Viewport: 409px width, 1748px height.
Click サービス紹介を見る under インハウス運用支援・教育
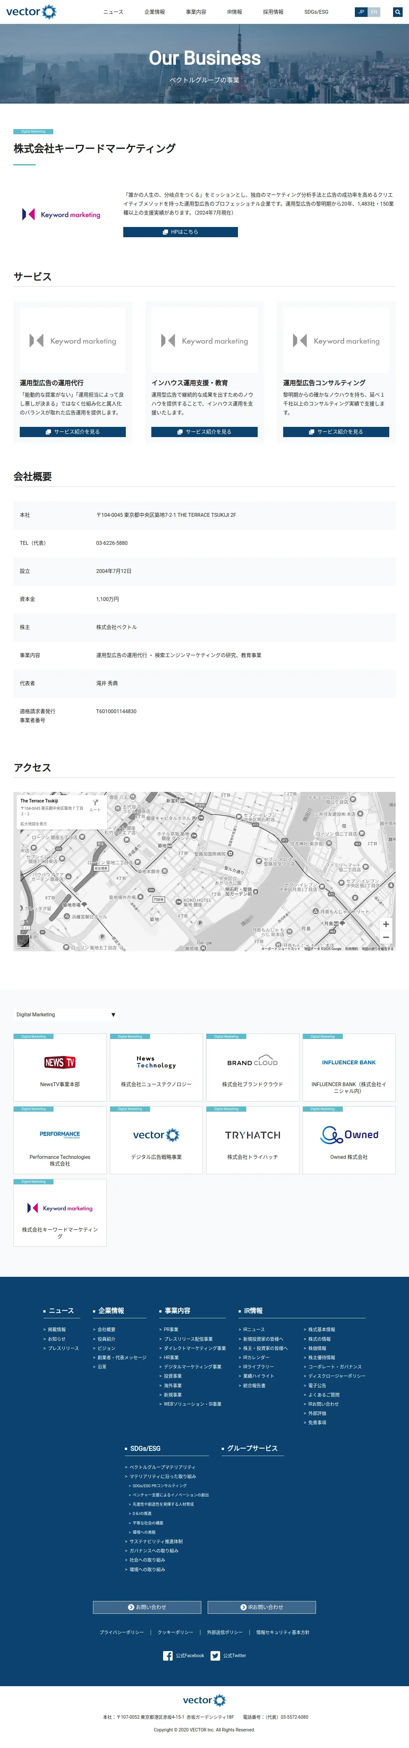coord(204,432)
